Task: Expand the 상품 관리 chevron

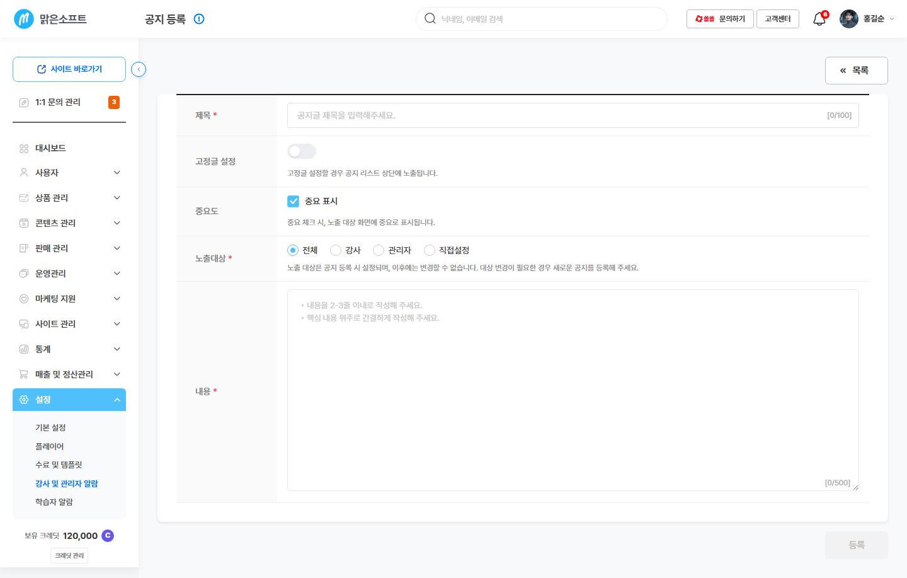Action: point(117,198)
